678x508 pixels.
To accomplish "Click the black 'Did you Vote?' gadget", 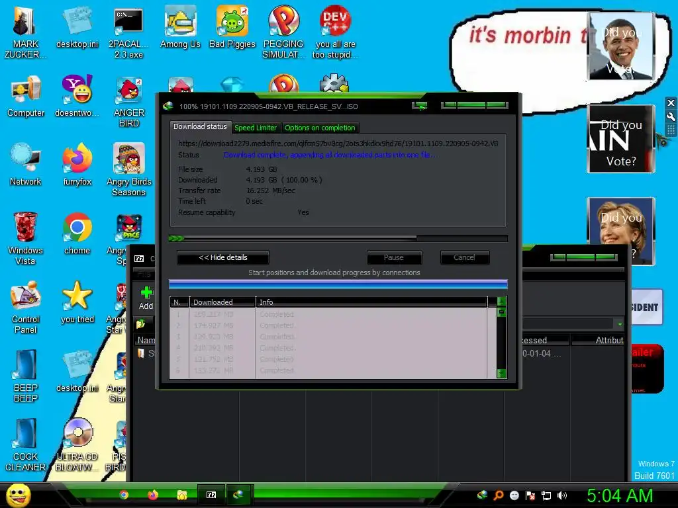I will [621, 139].
